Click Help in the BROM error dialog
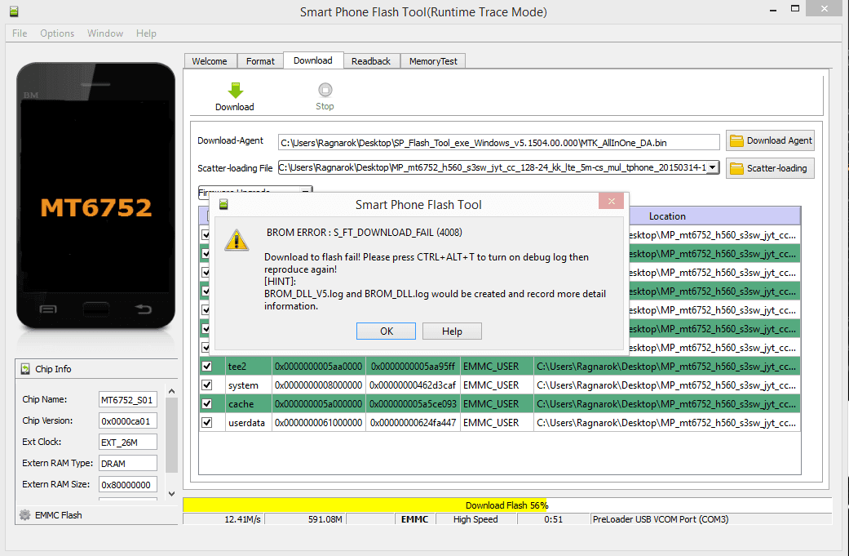Viewport: 849px width, 556px height. tap(452, 331)
